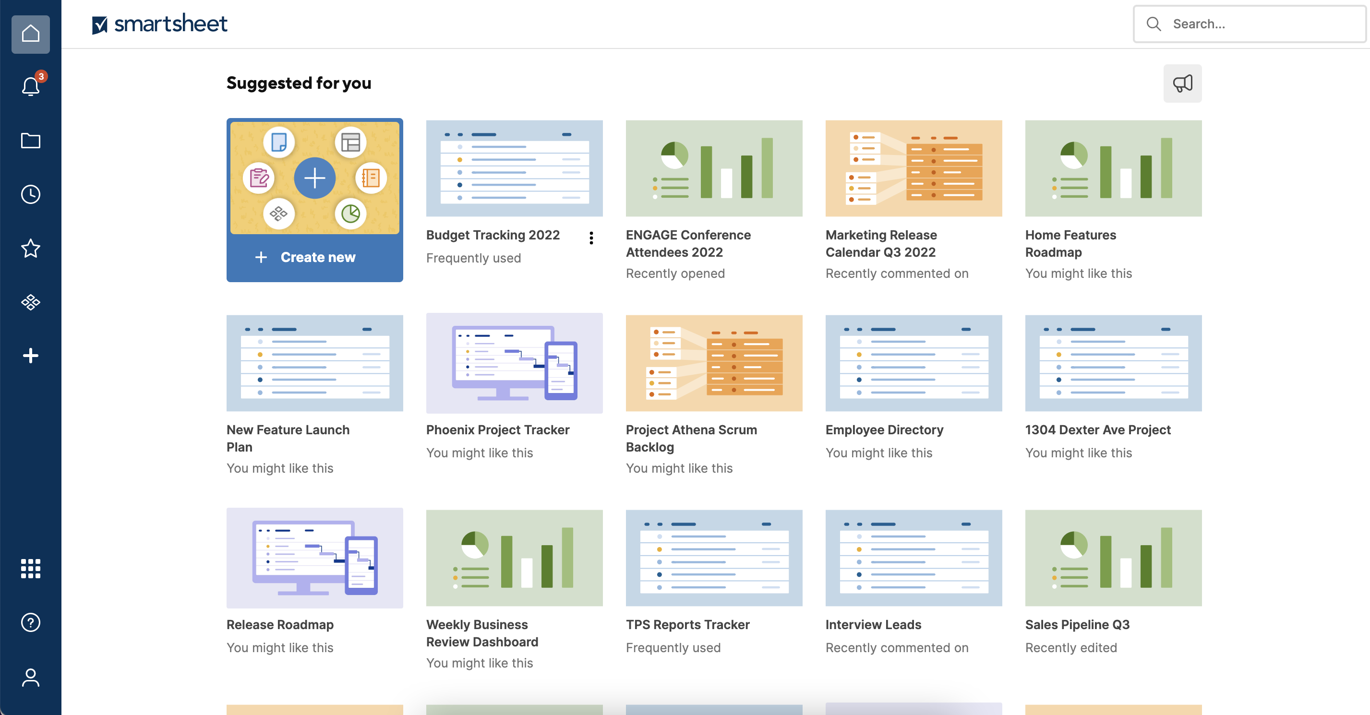Open Weekly Business Review Dashboard thumbnail
Image resolution: width=1370 pixels, height=715 pixels.
tap(514, 558)
